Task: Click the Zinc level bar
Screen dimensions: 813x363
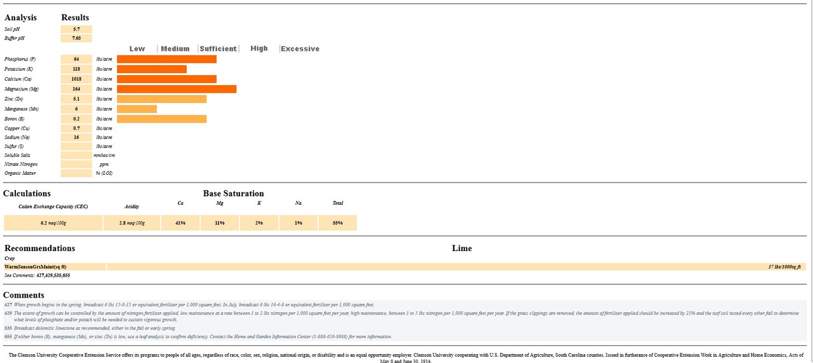Action: pyautogui.click(x=162, y=99)
